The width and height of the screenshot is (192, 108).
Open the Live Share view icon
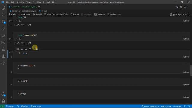(x=3, y=63)
